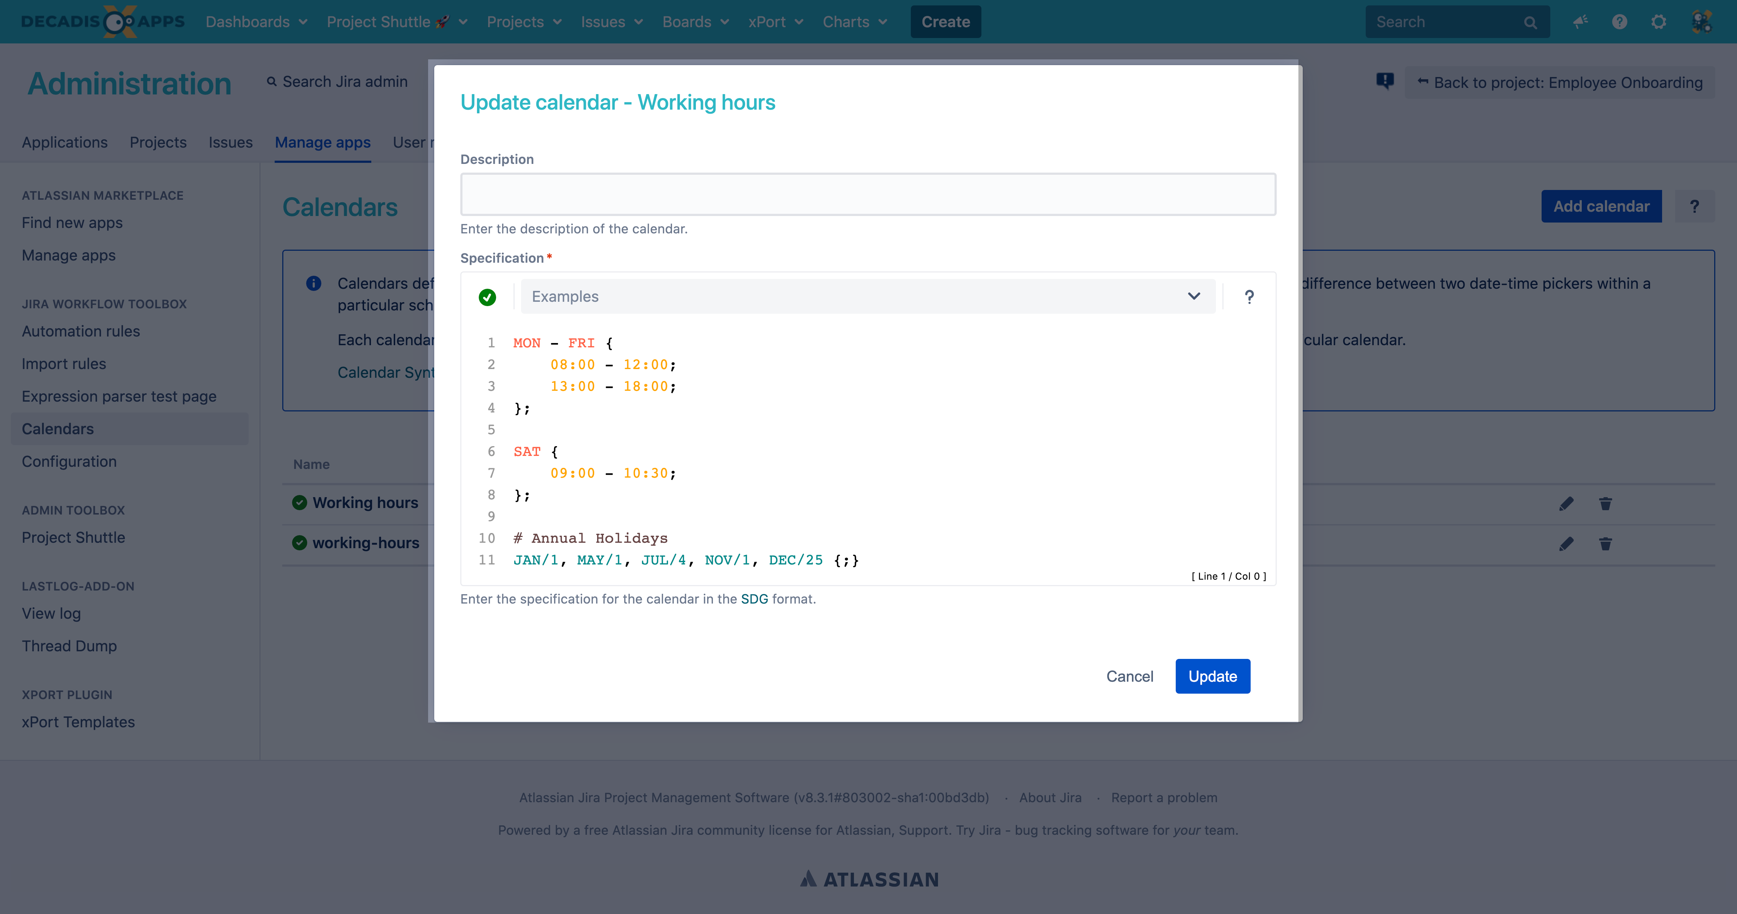This screenshot has height=914, width=1737.
Task: Click the search magnifier icon in header
Action: [x=1530, y=22]
